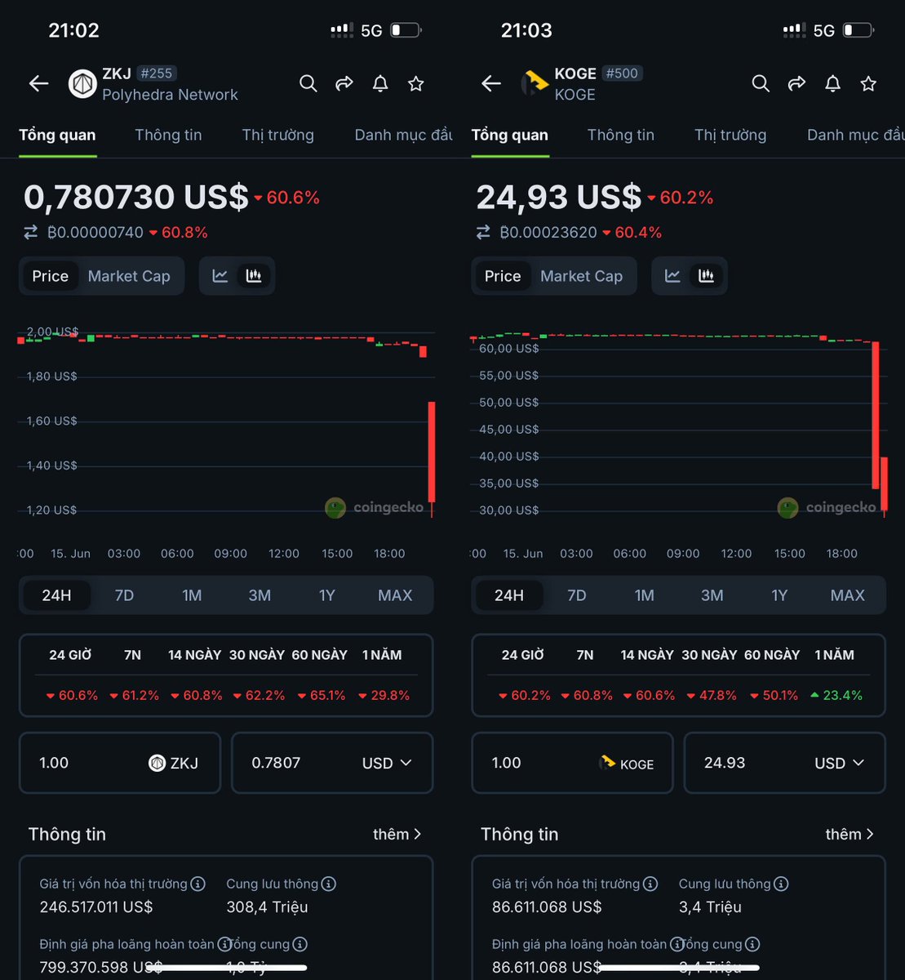This screenshot has height=980, width=905.
Task: Toggle KOGE view to Market Cap
Action: [x=581, y=276]
